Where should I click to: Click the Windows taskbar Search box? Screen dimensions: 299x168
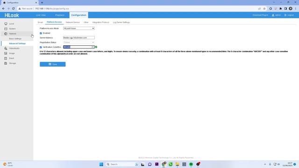[x=122, y=164]
